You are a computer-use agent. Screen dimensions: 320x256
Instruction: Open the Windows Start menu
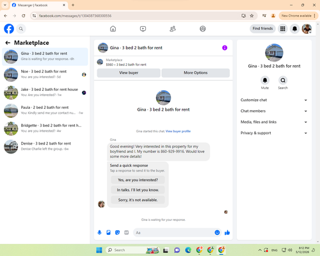(99, 250)
